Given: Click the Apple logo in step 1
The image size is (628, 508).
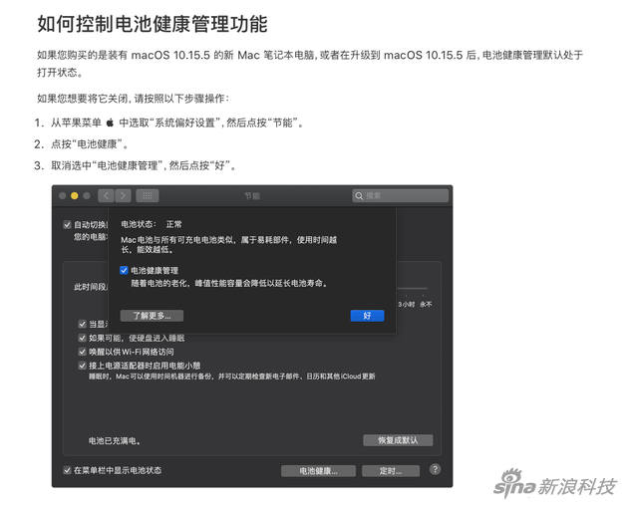Looking at the screenshot, I should click(x=110, y=123).
